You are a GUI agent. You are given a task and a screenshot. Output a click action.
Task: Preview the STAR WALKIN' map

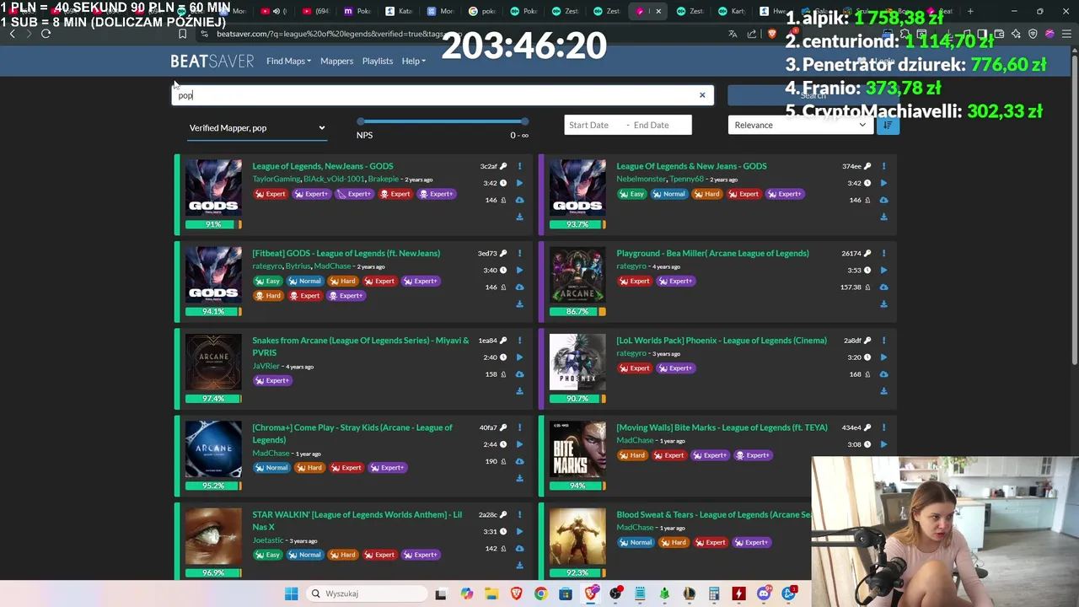pos(519,531)
